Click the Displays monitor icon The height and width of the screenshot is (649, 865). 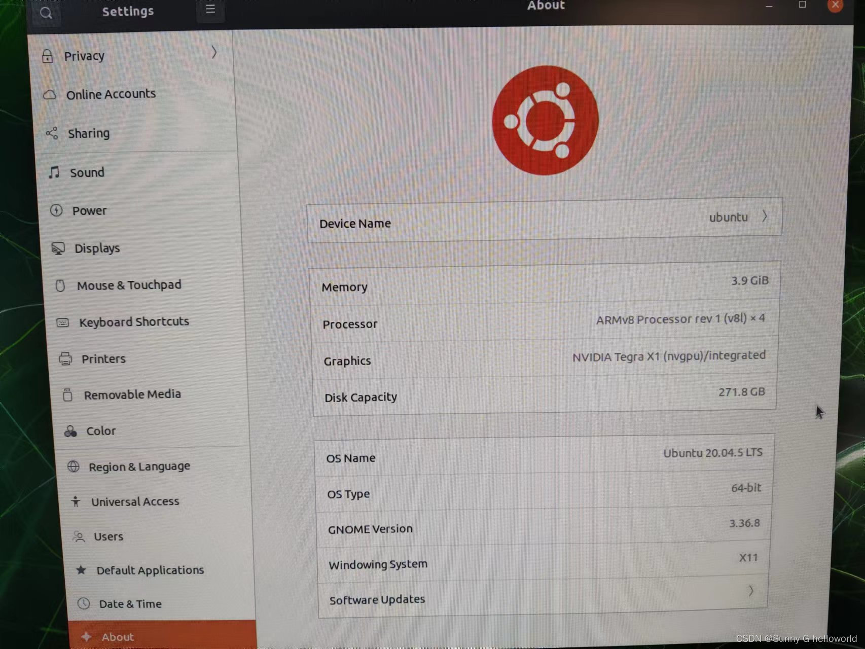click(58, 248)
